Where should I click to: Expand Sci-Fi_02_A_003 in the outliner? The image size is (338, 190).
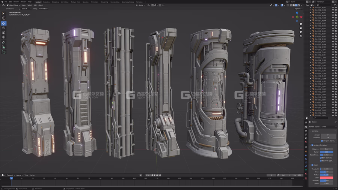pyautogui.click(x=311, y=13)
